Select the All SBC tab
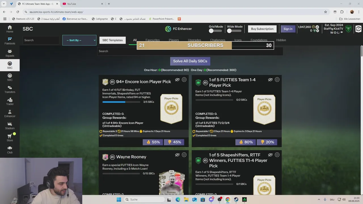Viewport: 363px width, 204px height. 135,40
